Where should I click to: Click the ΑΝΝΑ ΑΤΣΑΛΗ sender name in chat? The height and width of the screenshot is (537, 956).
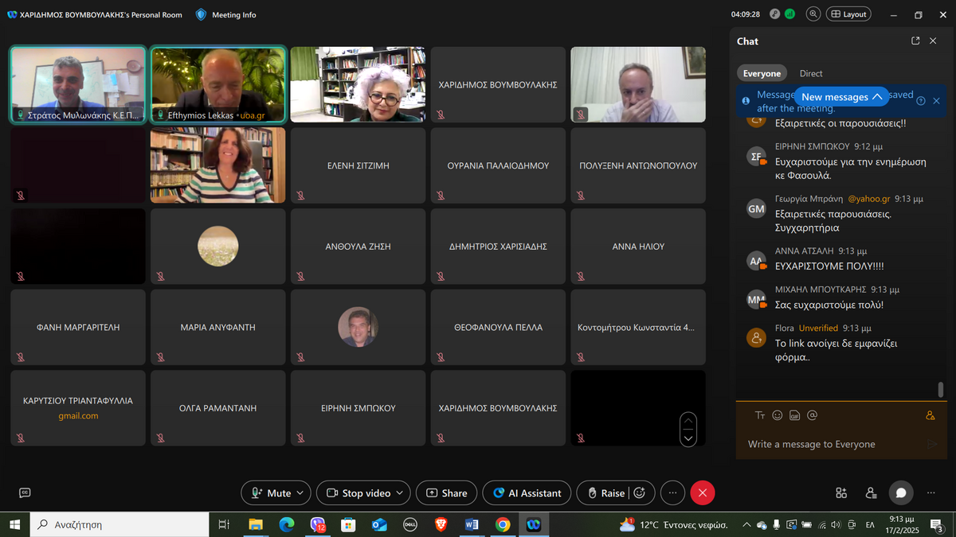803,251
